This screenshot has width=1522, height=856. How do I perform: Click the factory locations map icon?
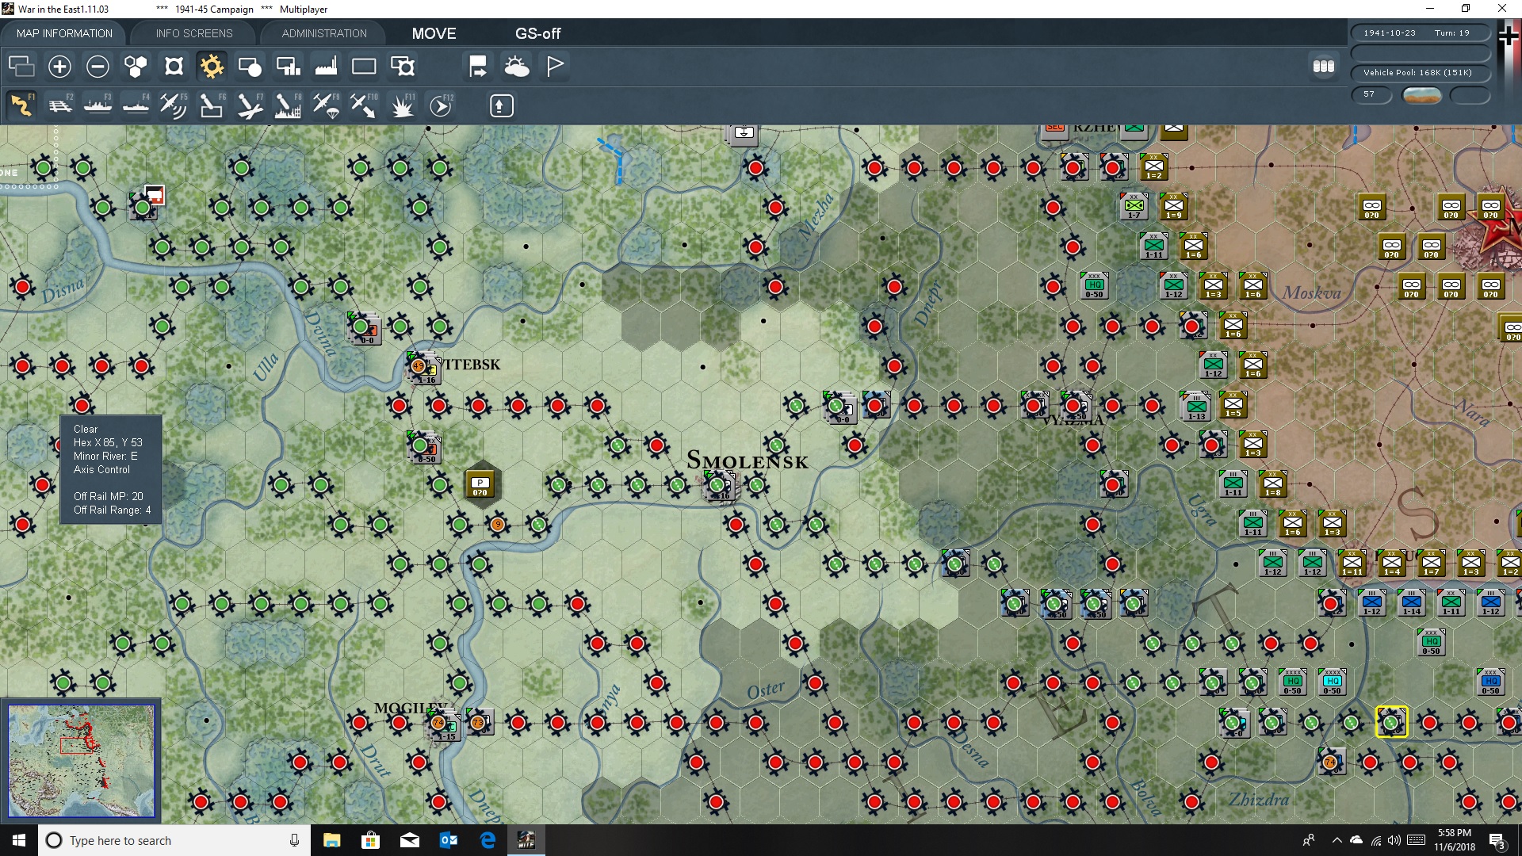click(x=325, y=67)
